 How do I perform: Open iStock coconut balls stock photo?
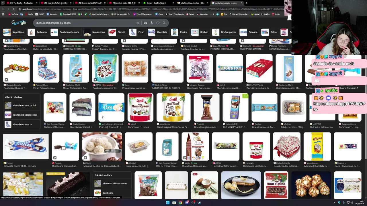point(102,146)
